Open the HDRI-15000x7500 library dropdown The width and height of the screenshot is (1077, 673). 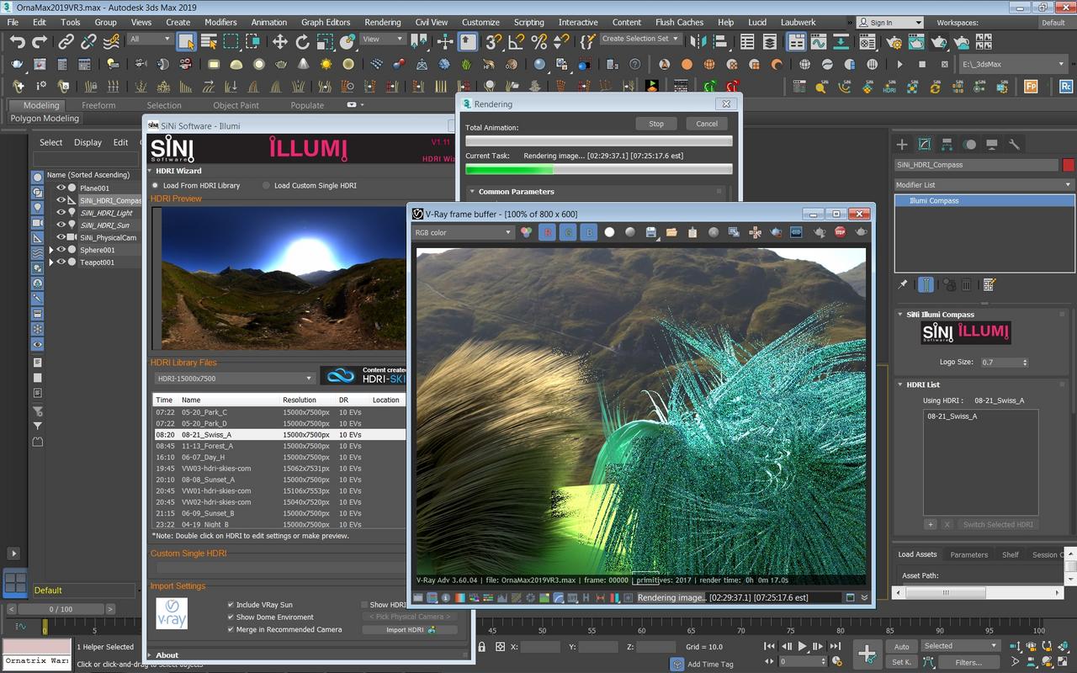235,379
